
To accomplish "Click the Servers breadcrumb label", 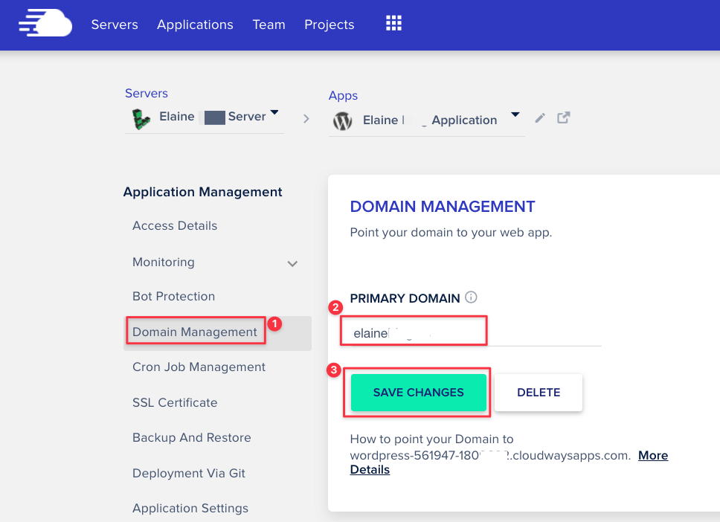I will [x=147, y=93].
